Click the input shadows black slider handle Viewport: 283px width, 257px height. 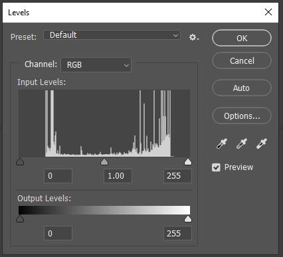click(20, 161)
